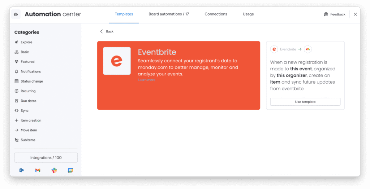The image size is (370, 189).
Task: Click the large Eventbrite logo tile
Action: click(117, 61)
